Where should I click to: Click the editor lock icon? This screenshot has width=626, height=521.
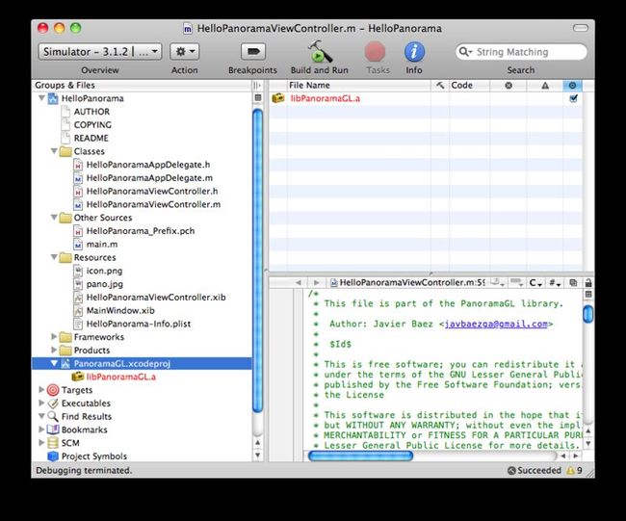(x=588, y=283)
